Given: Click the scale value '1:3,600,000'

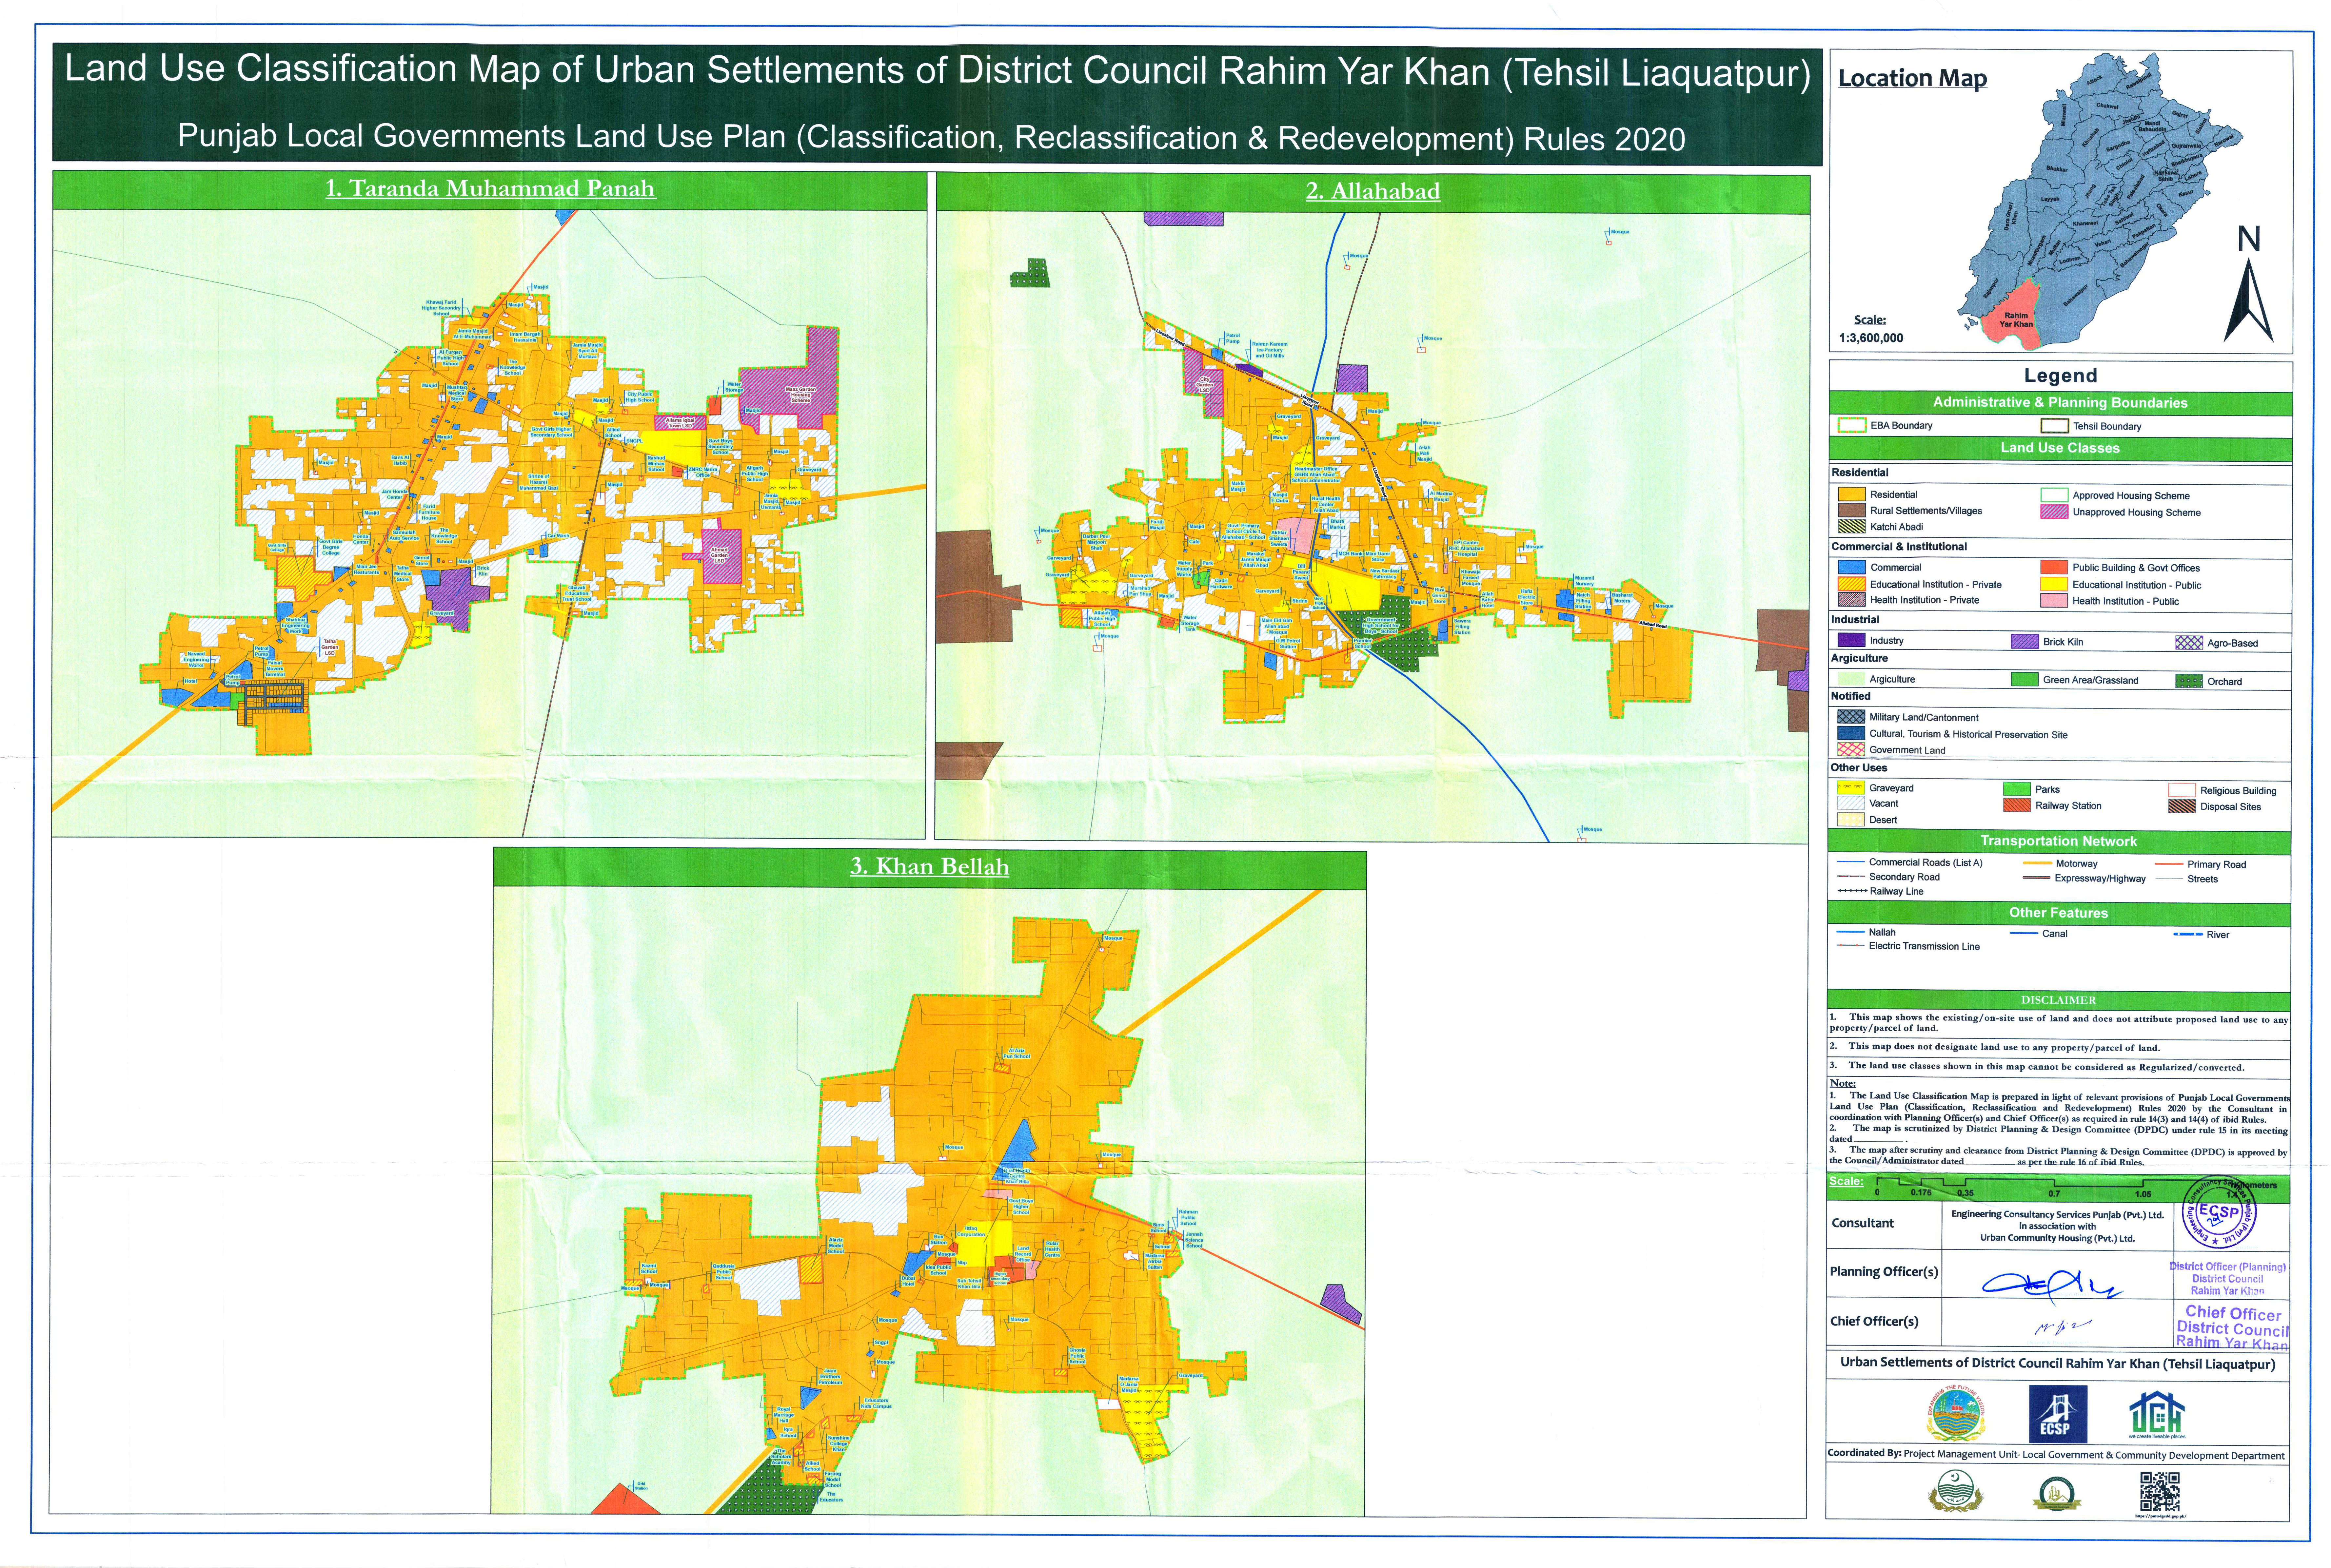Looking at the screenshot, I should (1871, 338).
